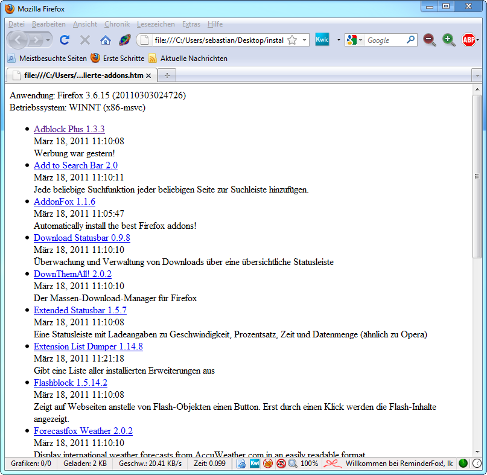Open the Lesezeichen menu
The image size is (487, 475).
click(156, 24)
